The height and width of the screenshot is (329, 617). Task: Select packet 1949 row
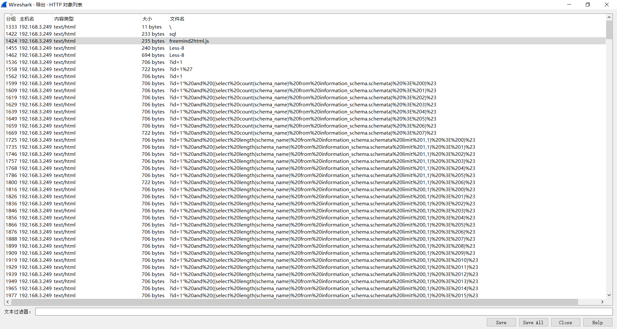tap(305, 281)
